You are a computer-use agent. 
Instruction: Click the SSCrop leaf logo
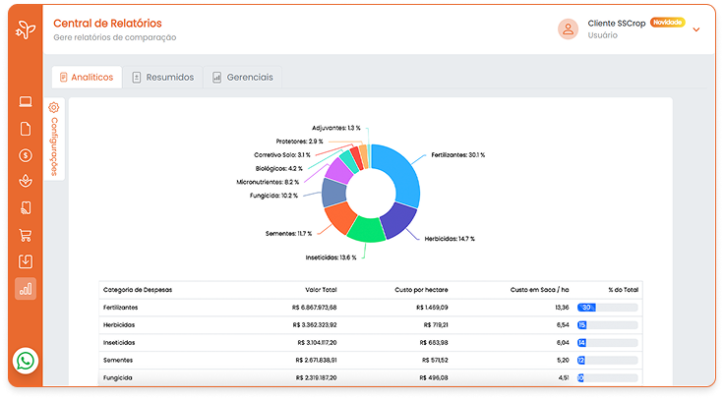26,29
